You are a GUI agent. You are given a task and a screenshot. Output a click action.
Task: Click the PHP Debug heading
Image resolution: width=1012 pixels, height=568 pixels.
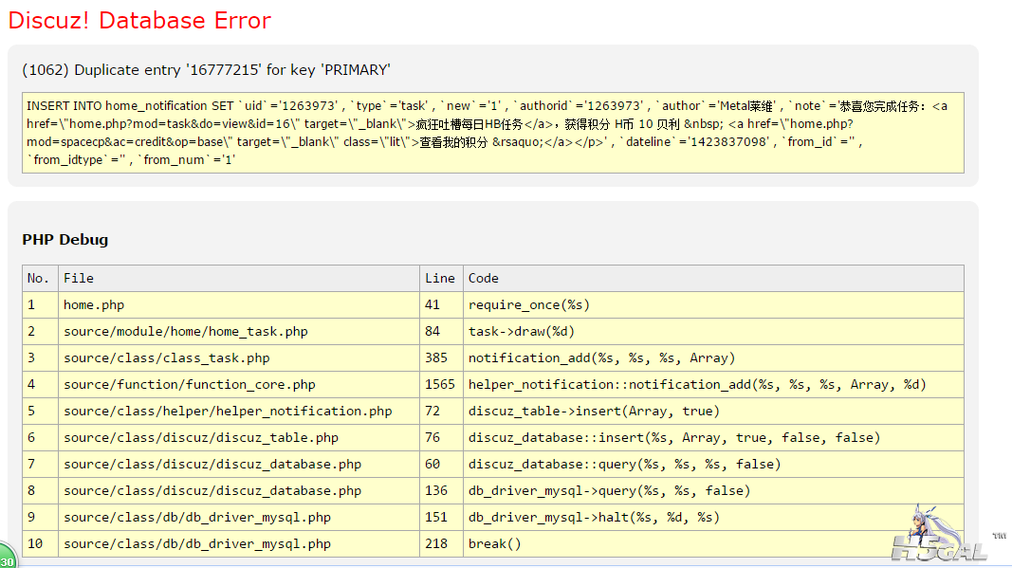click(65, 239)
